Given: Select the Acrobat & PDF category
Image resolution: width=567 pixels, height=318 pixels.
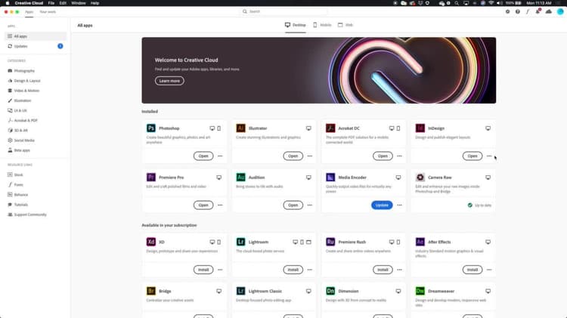Looking at the screenshot, I should pyautogui.click(x=23, y=120).
